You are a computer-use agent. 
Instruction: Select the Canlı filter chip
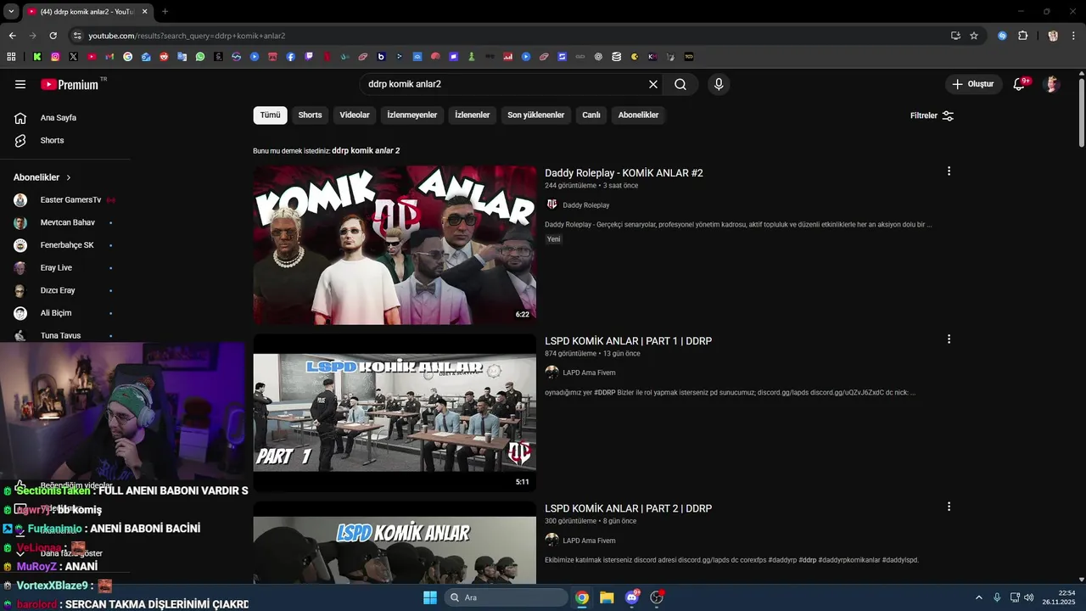[x=591, y=115]
